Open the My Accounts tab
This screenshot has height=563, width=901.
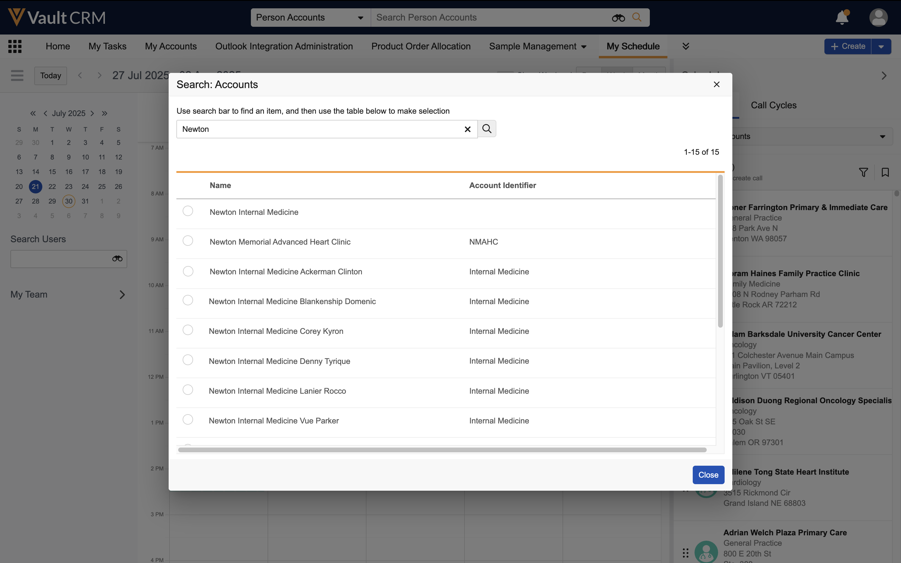click(171, 46)
